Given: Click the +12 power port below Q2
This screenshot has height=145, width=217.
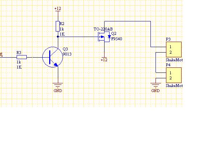Looking at the screenshot, I should pos(104,59).
